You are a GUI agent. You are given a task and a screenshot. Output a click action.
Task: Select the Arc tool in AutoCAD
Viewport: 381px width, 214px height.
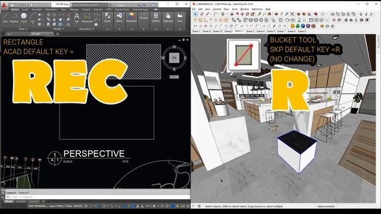click(33, 17)
